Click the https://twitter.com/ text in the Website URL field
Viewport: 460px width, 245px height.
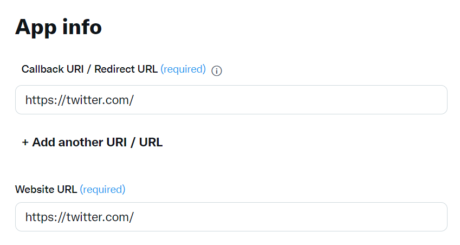click(x=79, y=217)
